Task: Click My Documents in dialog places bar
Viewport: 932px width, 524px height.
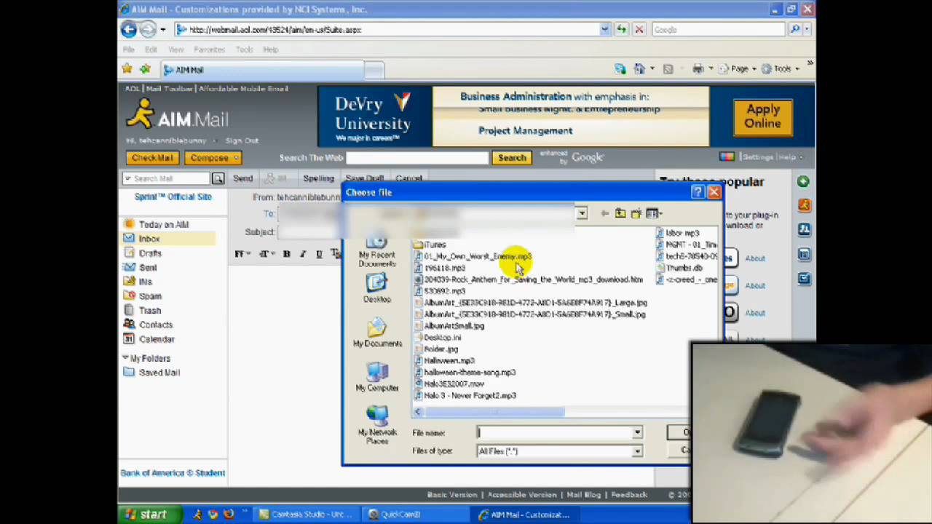Action: (377, 333)
